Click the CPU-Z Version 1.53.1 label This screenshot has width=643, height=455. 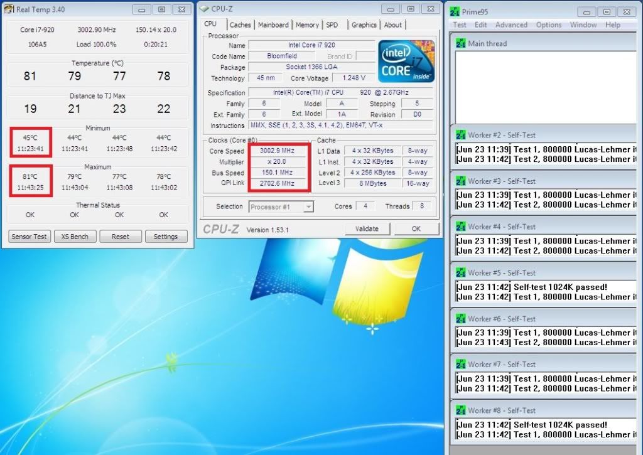[x=267, y=230]
